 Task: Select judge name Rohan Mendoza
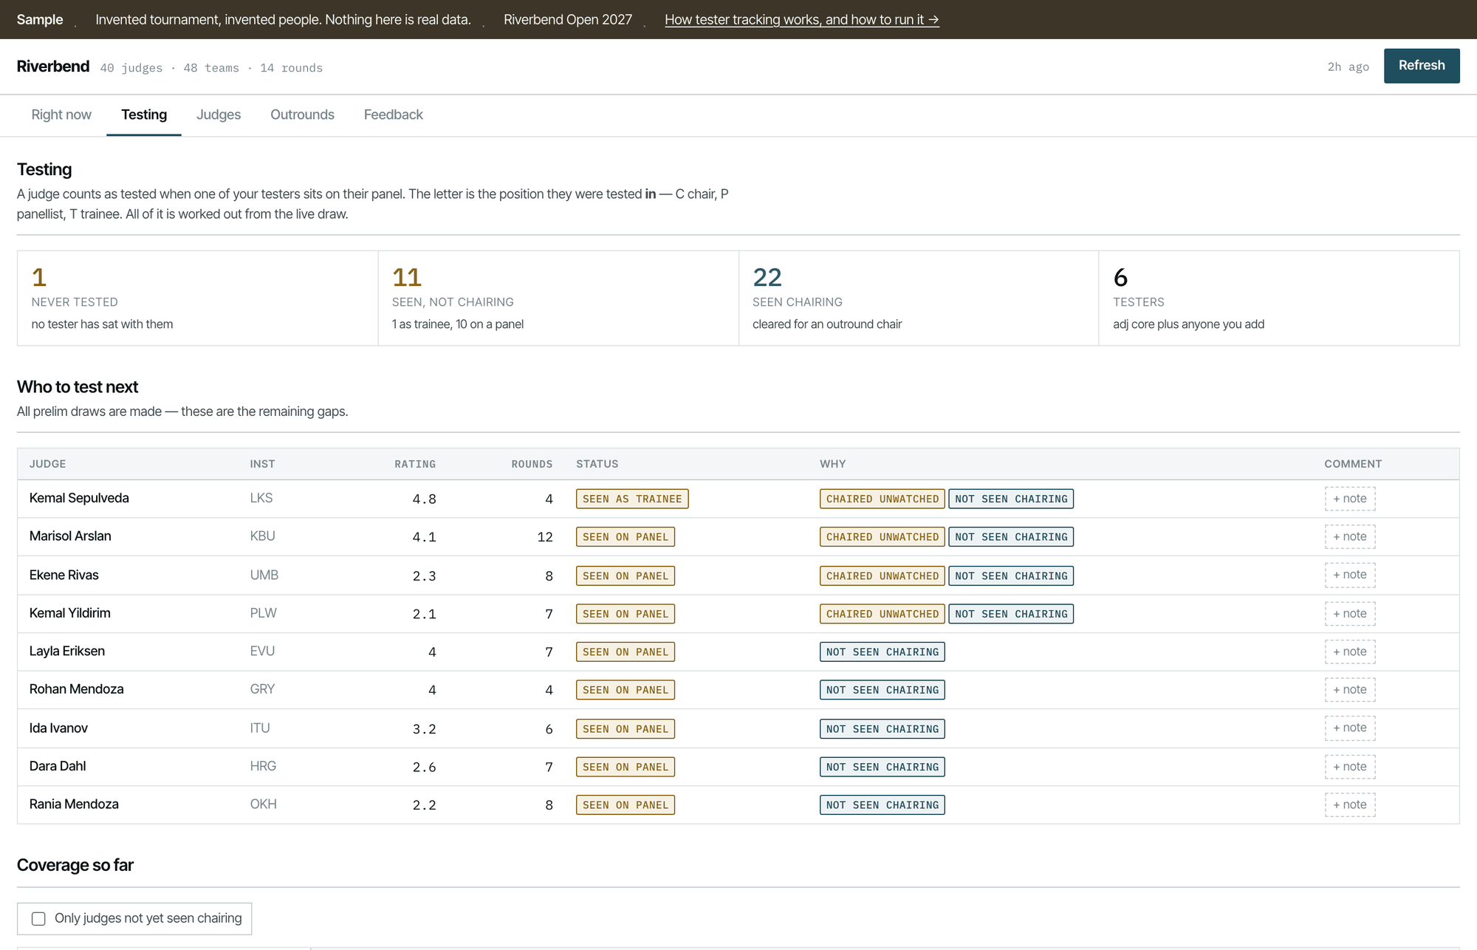point(76,688)
